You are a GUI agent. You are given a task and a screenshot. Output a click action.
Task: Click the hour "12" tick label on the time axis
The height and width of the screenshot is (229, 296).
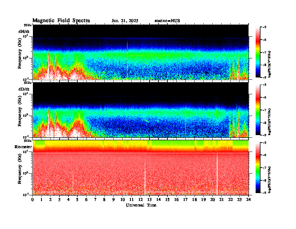click(x=141, y=199)
